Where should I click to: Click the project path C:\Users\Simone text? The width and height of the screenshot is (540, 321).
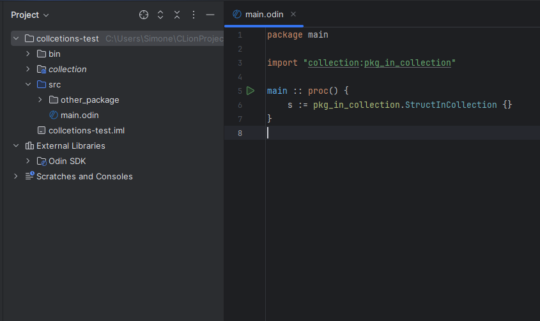click(x=164, y=38)
